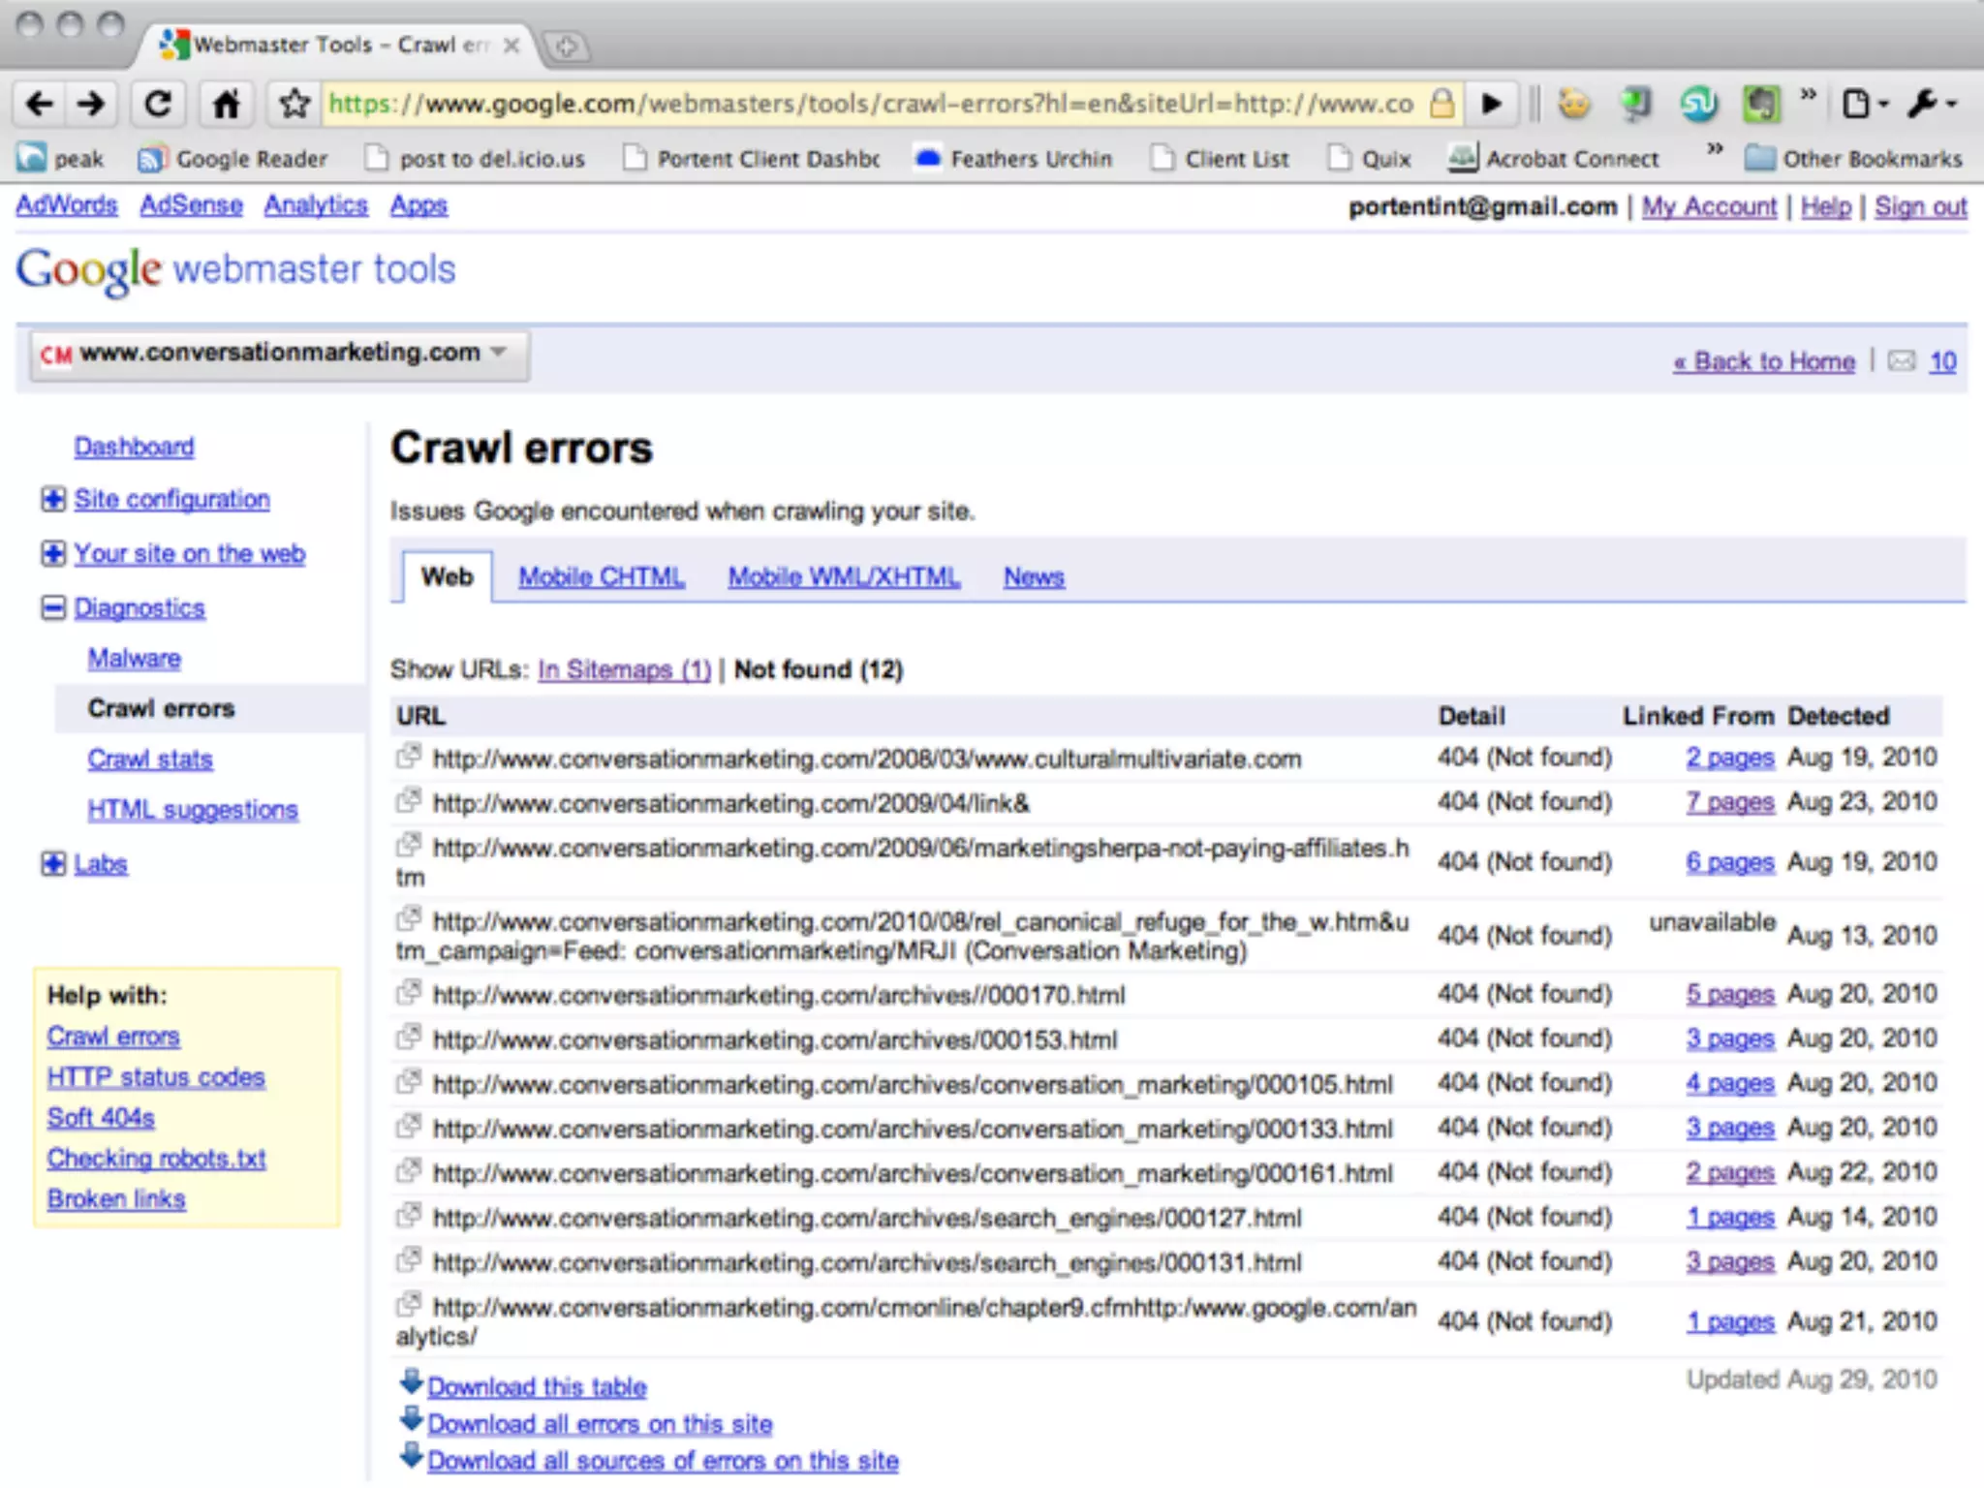Viewport: 1984px width, 1488px height.
Task: Click the bookmark star icon
Action: [294, 103]
